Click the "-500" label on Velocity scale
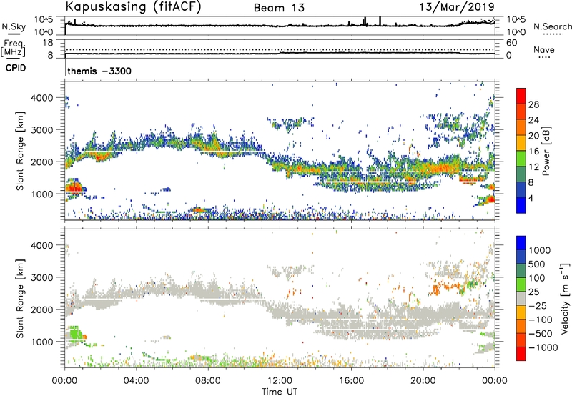This screenshot has width=572, height=396. pyautogui.click(x=540, y=334)
